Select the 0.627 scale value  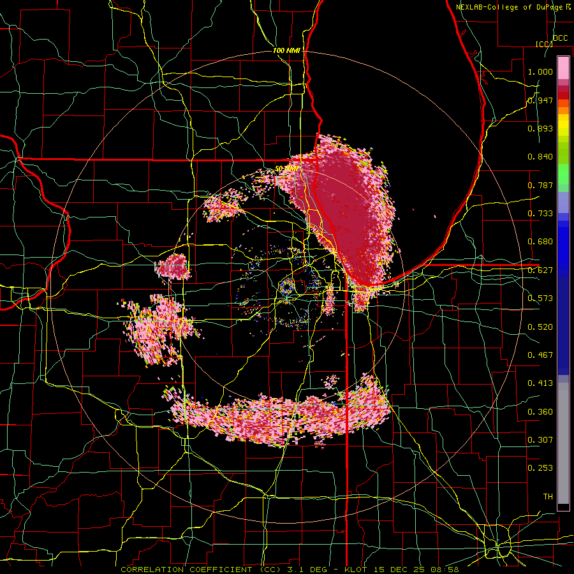540,270
